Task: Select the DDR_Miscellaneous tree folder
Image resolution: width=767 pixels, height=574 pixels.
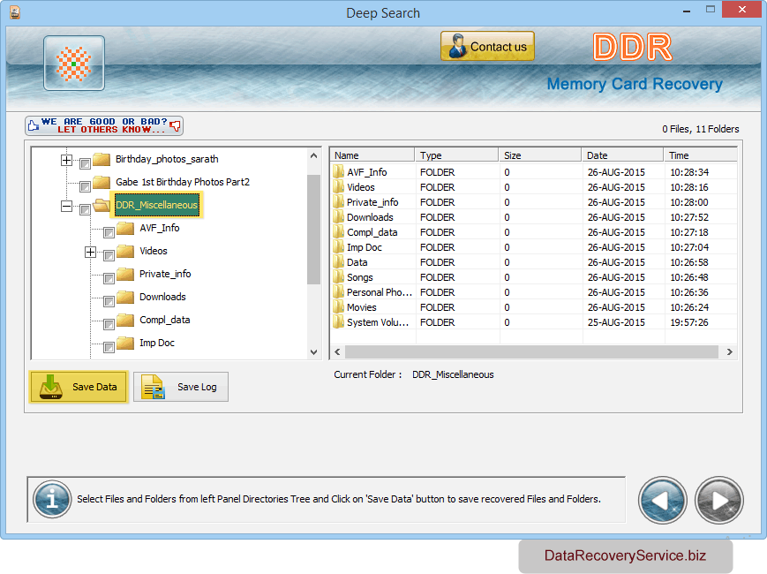Action: pos(156,205)
